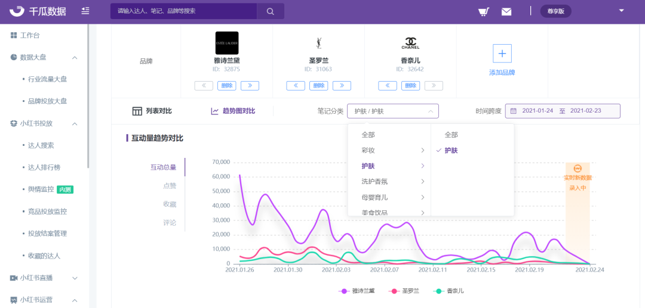
Task: Move 圣罗兰 right with double arrow
Action: coord(342,86)
